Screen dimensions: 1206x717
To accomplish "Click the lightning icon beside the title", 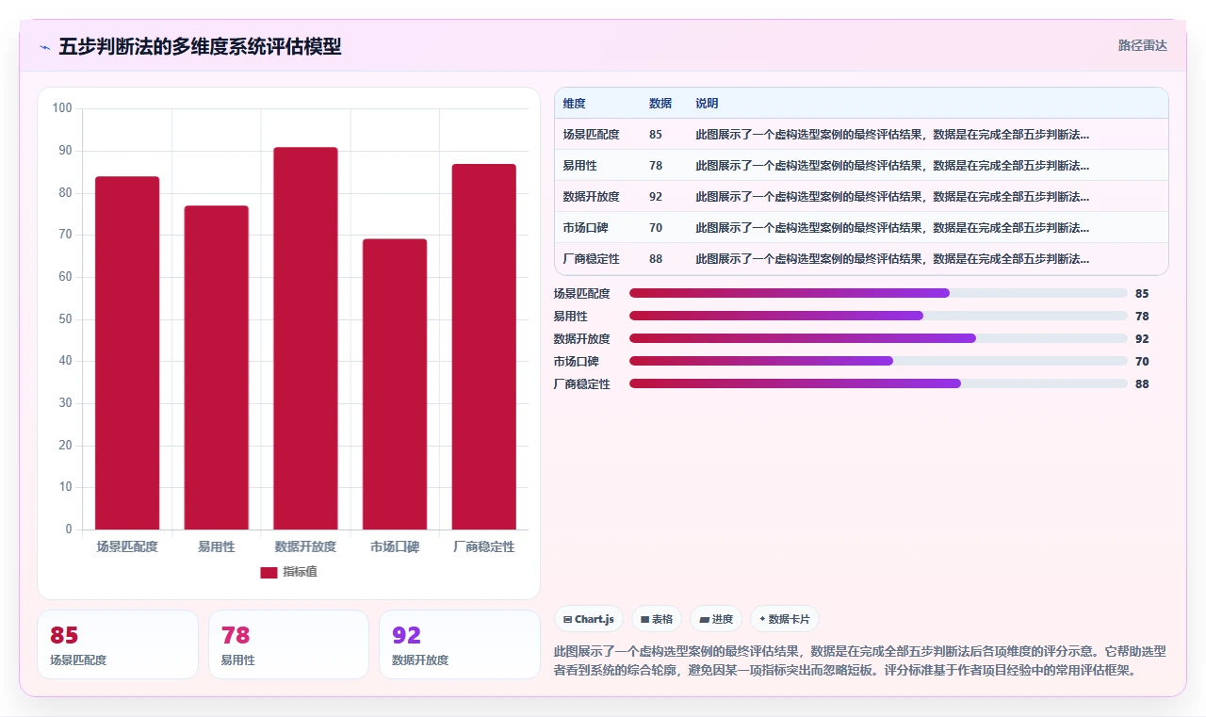I will tap(45, 46).
